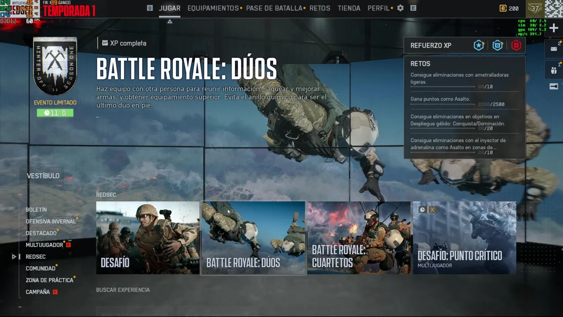
Task: Open Campaña in the sidebar
Action: click(38, 292)
